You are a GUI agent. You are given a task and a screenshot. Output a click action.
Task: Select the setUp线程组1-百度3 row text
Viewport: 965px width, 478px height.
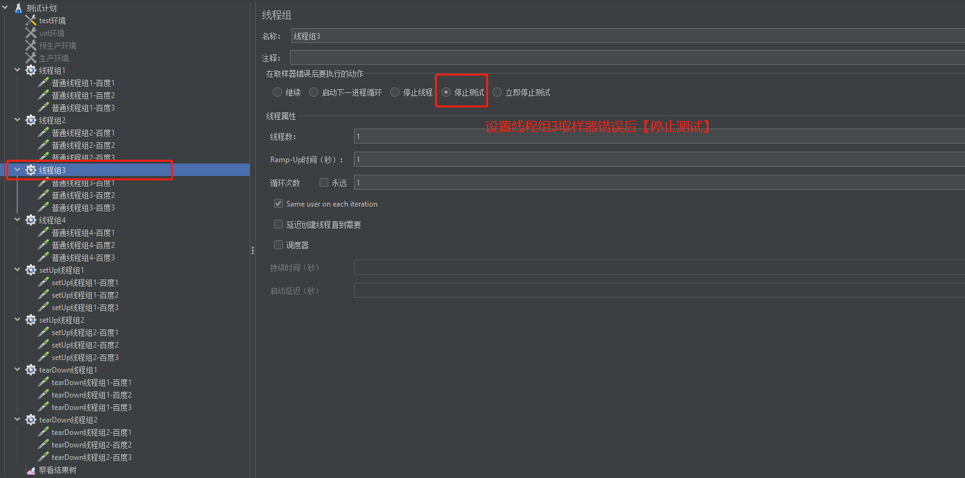(x=85, y=308)
